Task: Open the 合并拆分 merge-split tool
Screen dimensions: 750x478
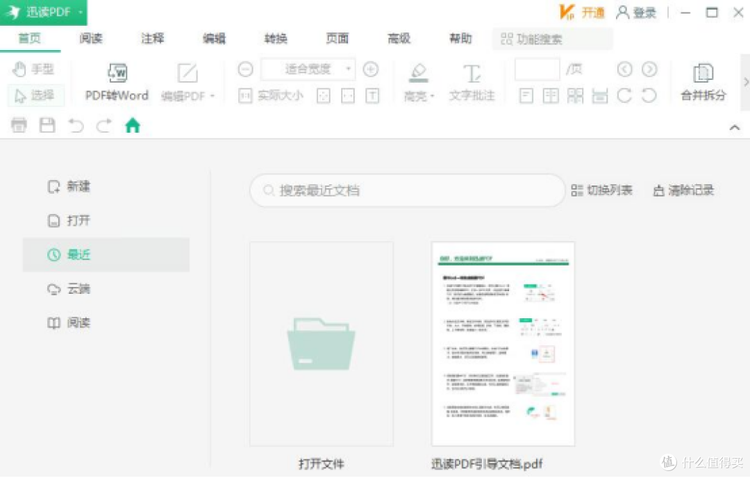Action: pyautogui.click(x=703, y=82)
